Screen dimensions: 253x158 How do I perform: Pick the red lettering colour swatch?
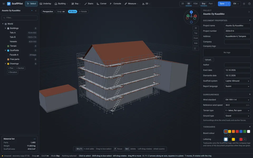coord(241,139)
